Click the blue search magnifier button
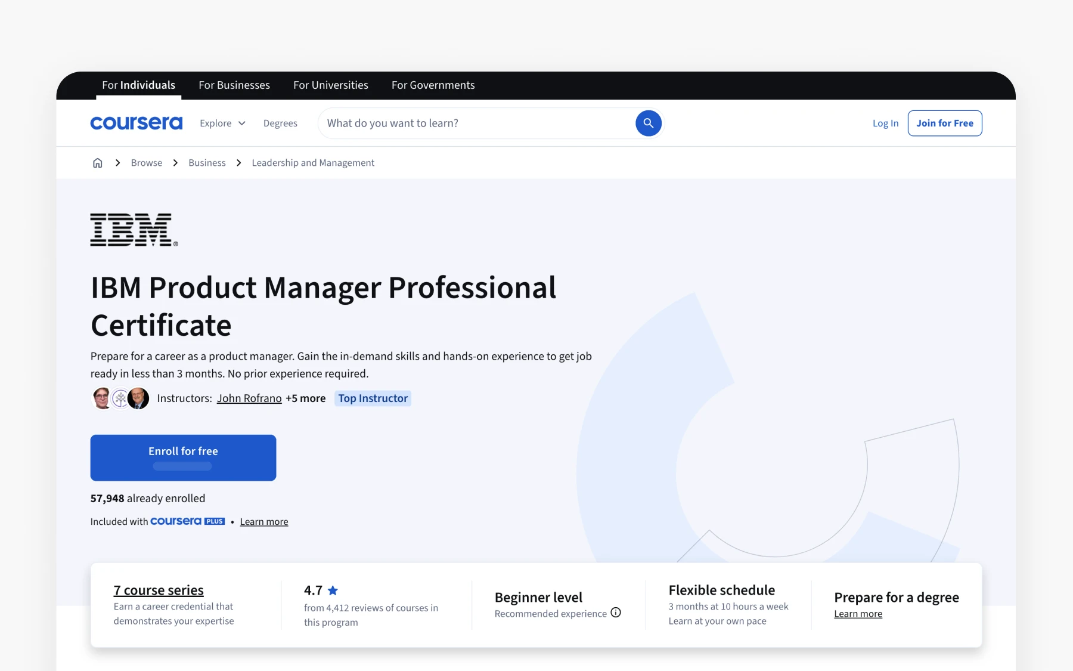Image resolution: width=1073 pixels, height=671 pixels. coord(649,123)
